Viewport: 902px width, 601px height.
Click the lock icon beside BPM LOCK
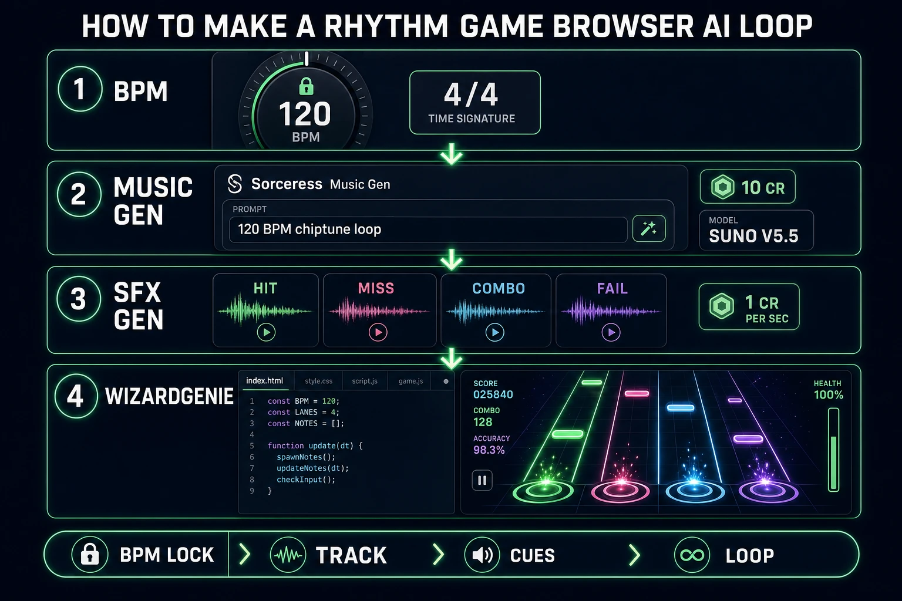pyautogui.click(x=89, y=555)
